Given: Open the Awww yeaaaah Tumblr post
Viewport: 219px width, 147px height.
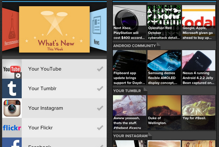Looking at the screenshot, I should [x=129, y=113].
